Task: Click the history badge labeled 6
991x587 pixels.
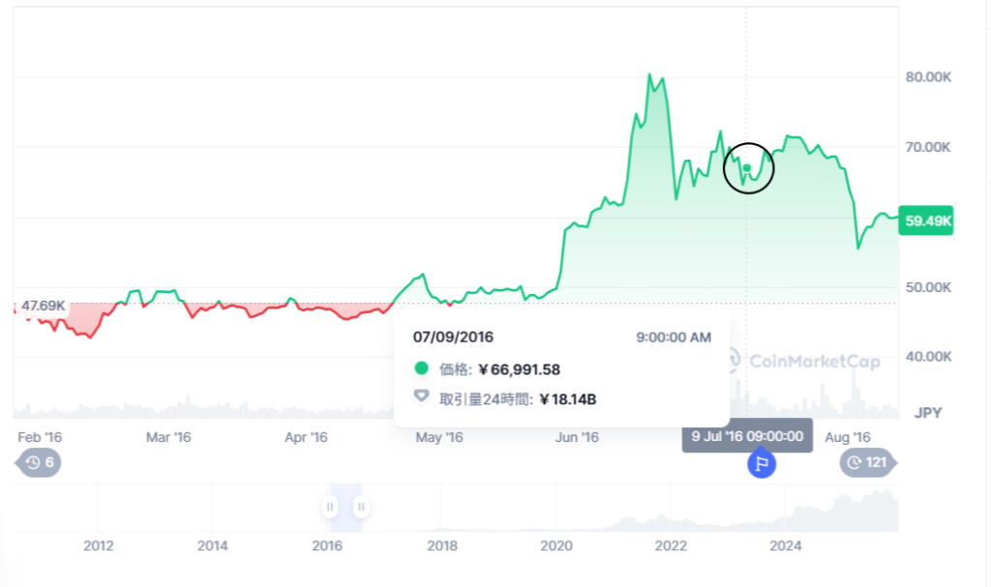Action: pyautogui.click(x=39, y=463)
